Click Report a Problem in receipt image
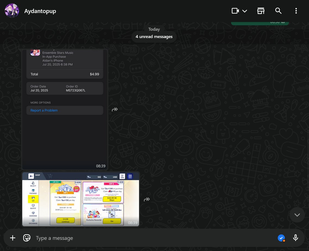 [44, 110]
